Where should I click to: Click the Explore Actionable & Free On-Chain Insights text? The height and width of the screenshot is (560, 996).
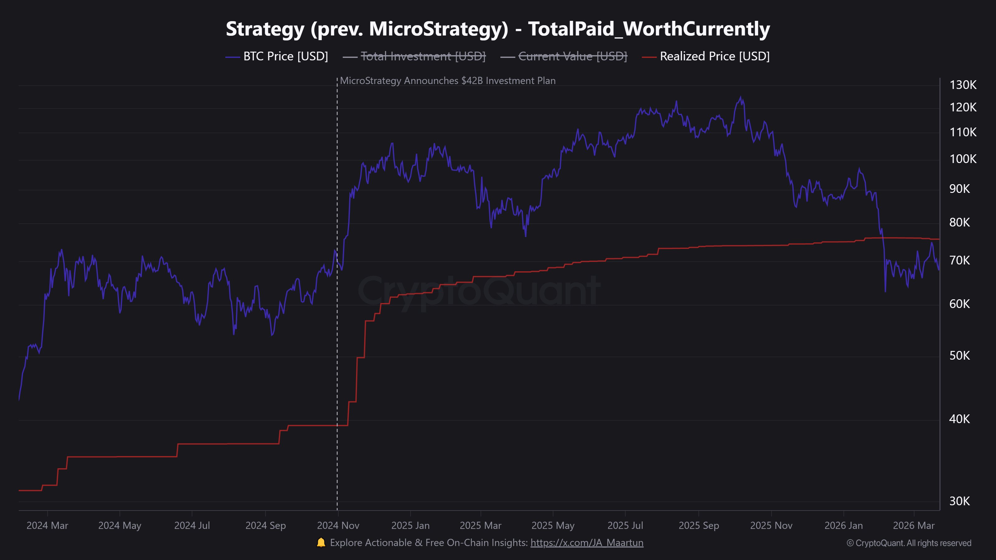(x=429, y=543)
